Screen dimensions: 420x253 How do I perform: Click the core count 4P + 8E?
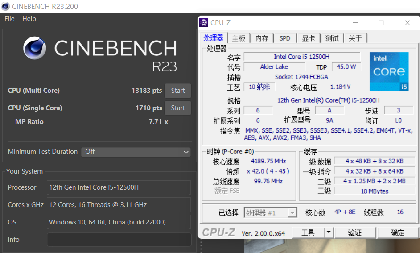[x=345, y=212]
